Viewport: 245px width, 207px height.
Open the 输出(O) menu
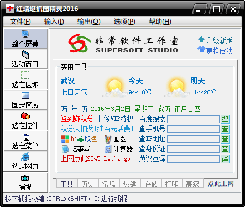pos(88,22)
